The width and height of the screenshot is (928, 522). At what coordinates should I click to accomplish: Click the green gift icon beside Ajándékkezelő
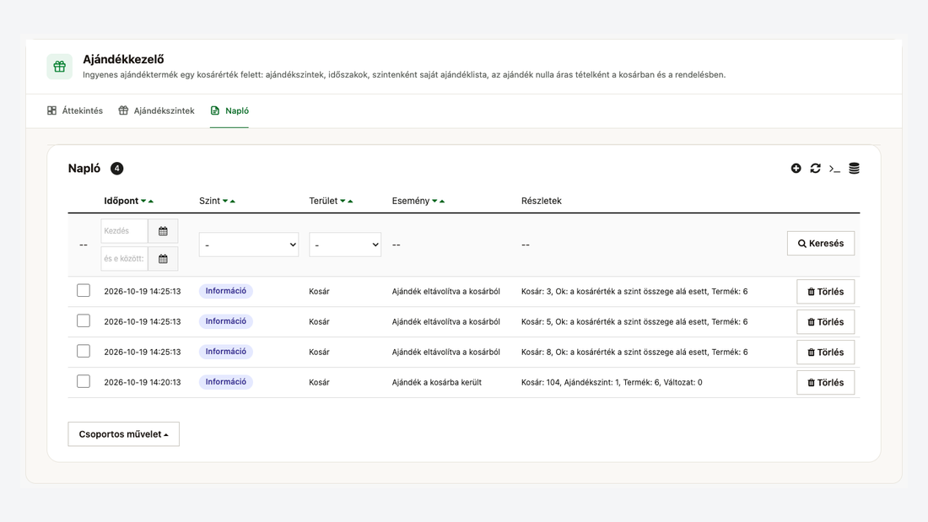coord(60,67)
